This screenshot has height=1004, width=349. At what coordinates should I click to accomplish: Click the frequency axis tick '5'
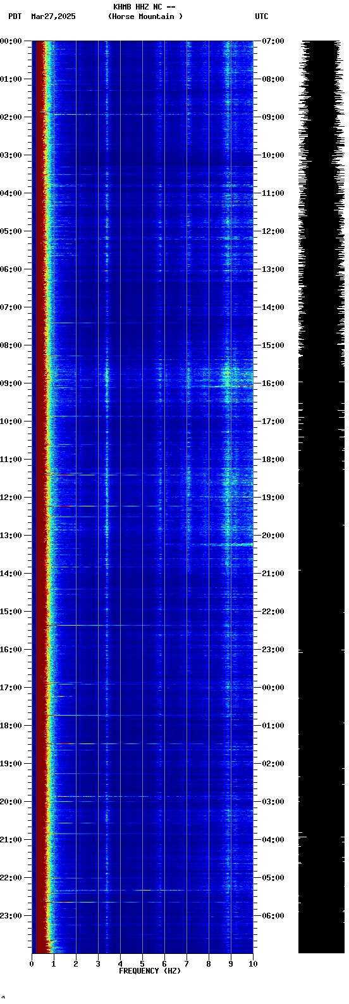pyautogui.click(x=142, y=964)
